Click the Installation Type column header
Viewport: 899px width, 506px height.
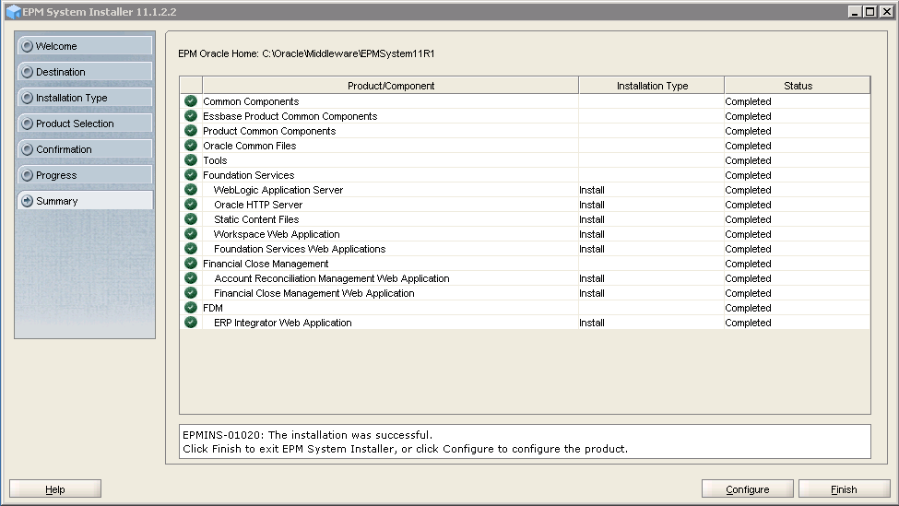652,86
